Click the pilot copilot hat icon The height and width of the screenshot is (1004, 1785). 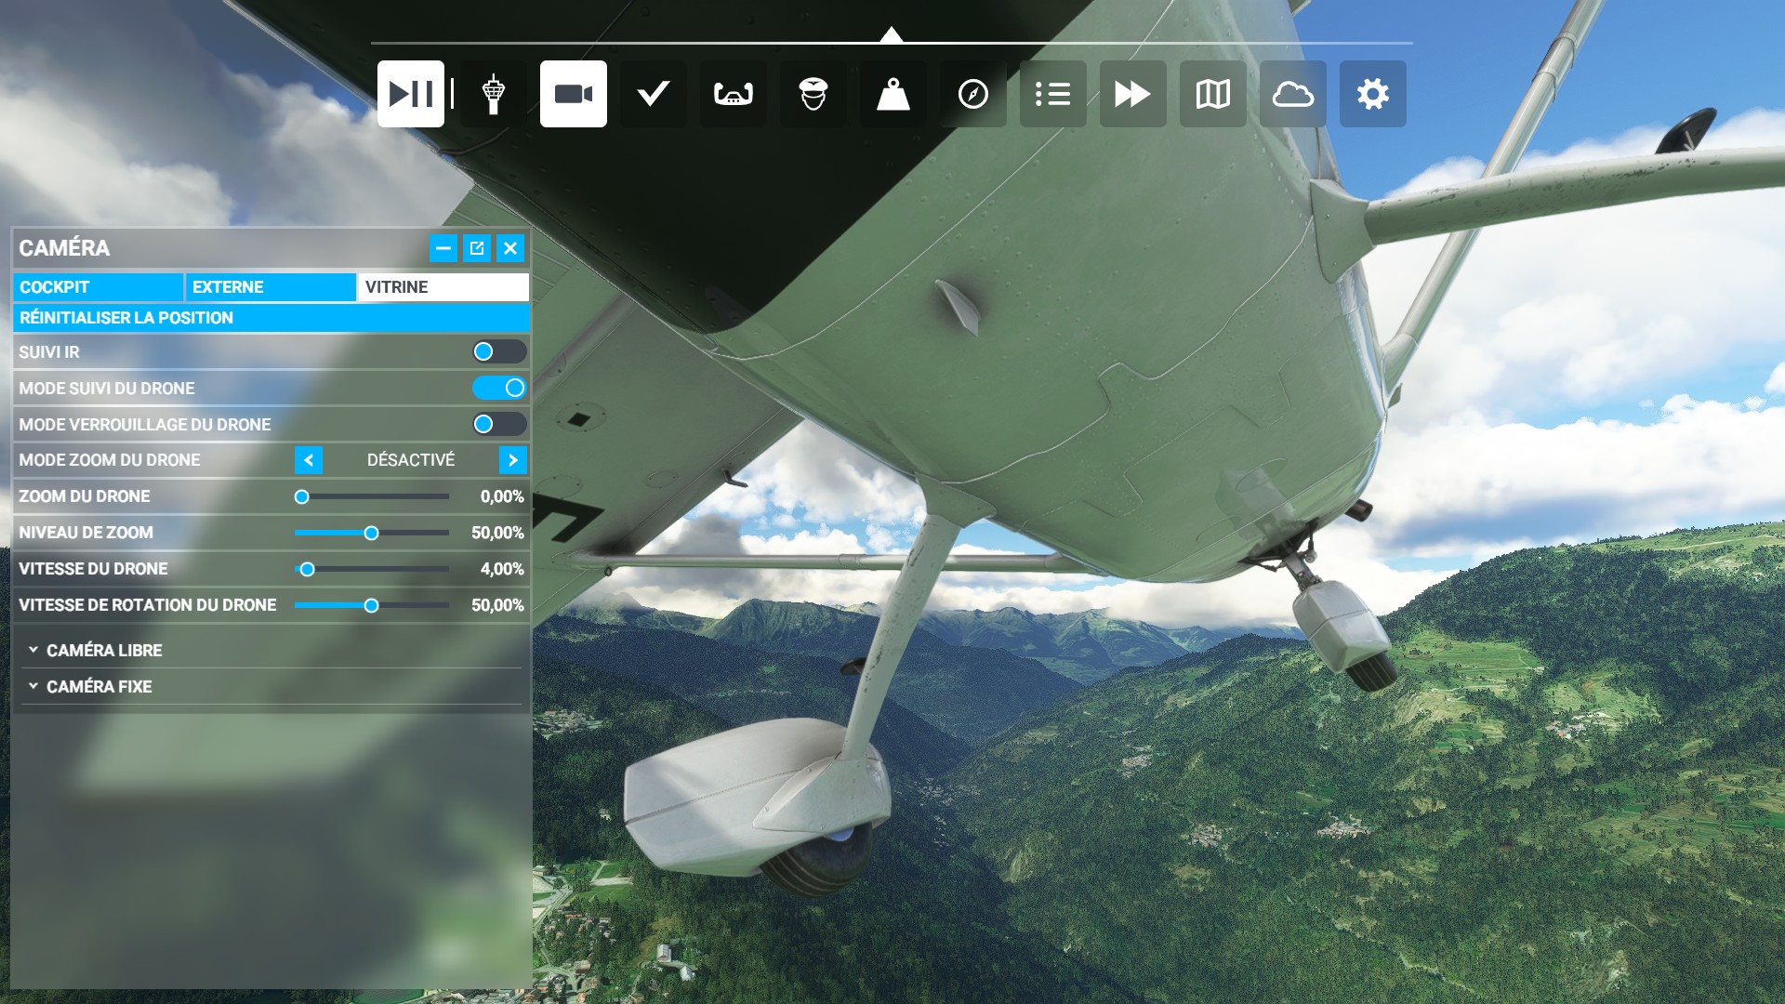tap(813, 94)
